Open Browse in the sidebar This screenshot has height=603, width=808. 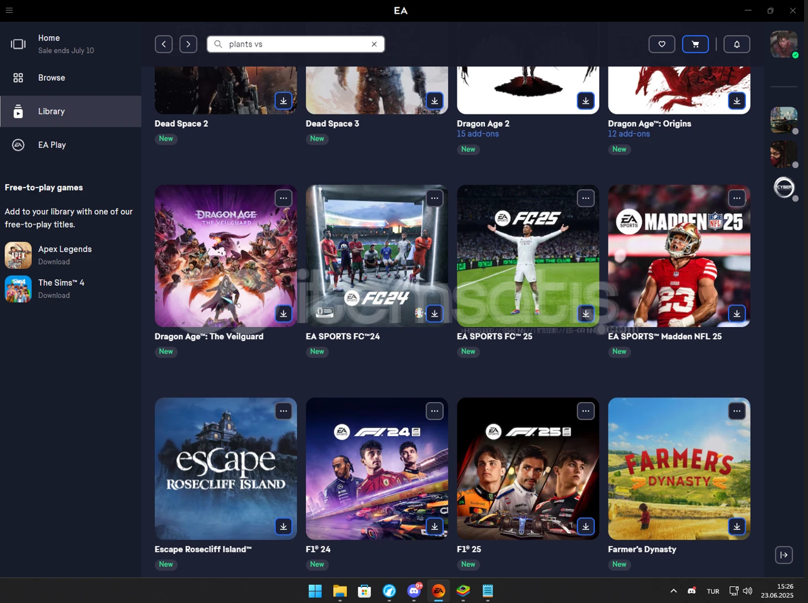pos(70,78)
